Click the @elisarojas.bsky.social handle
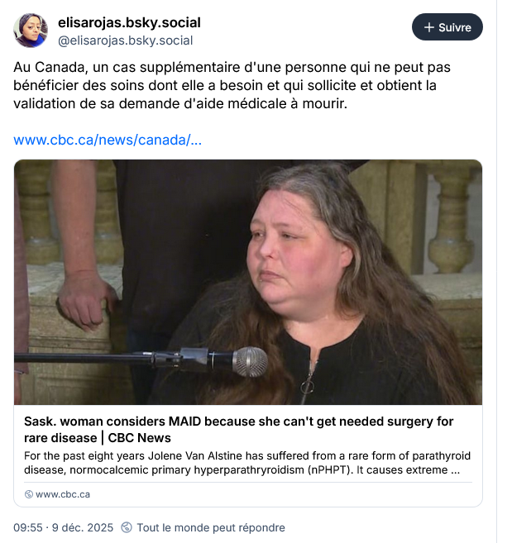This screenshot has height=543, width=512. 125,40
